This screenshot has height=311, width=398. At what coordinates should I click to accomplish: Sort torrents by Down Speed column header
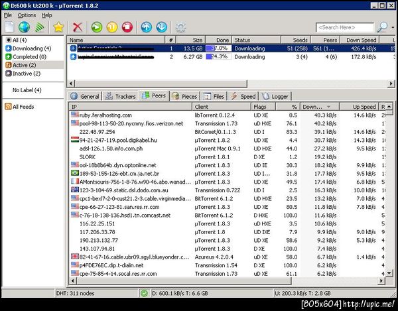click(x=359, y=40)
